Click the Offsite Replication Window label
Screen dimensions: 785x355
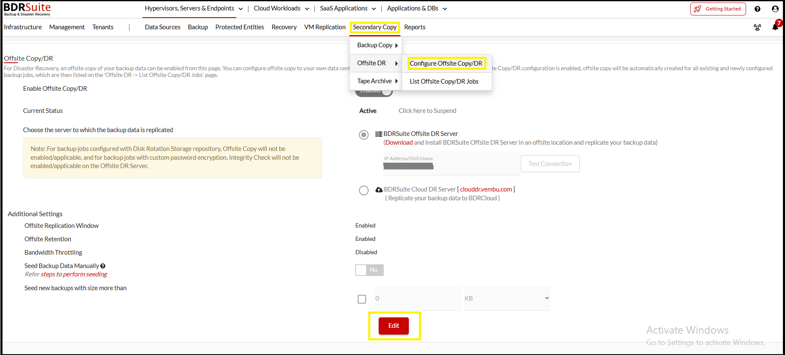coord(62,226)
